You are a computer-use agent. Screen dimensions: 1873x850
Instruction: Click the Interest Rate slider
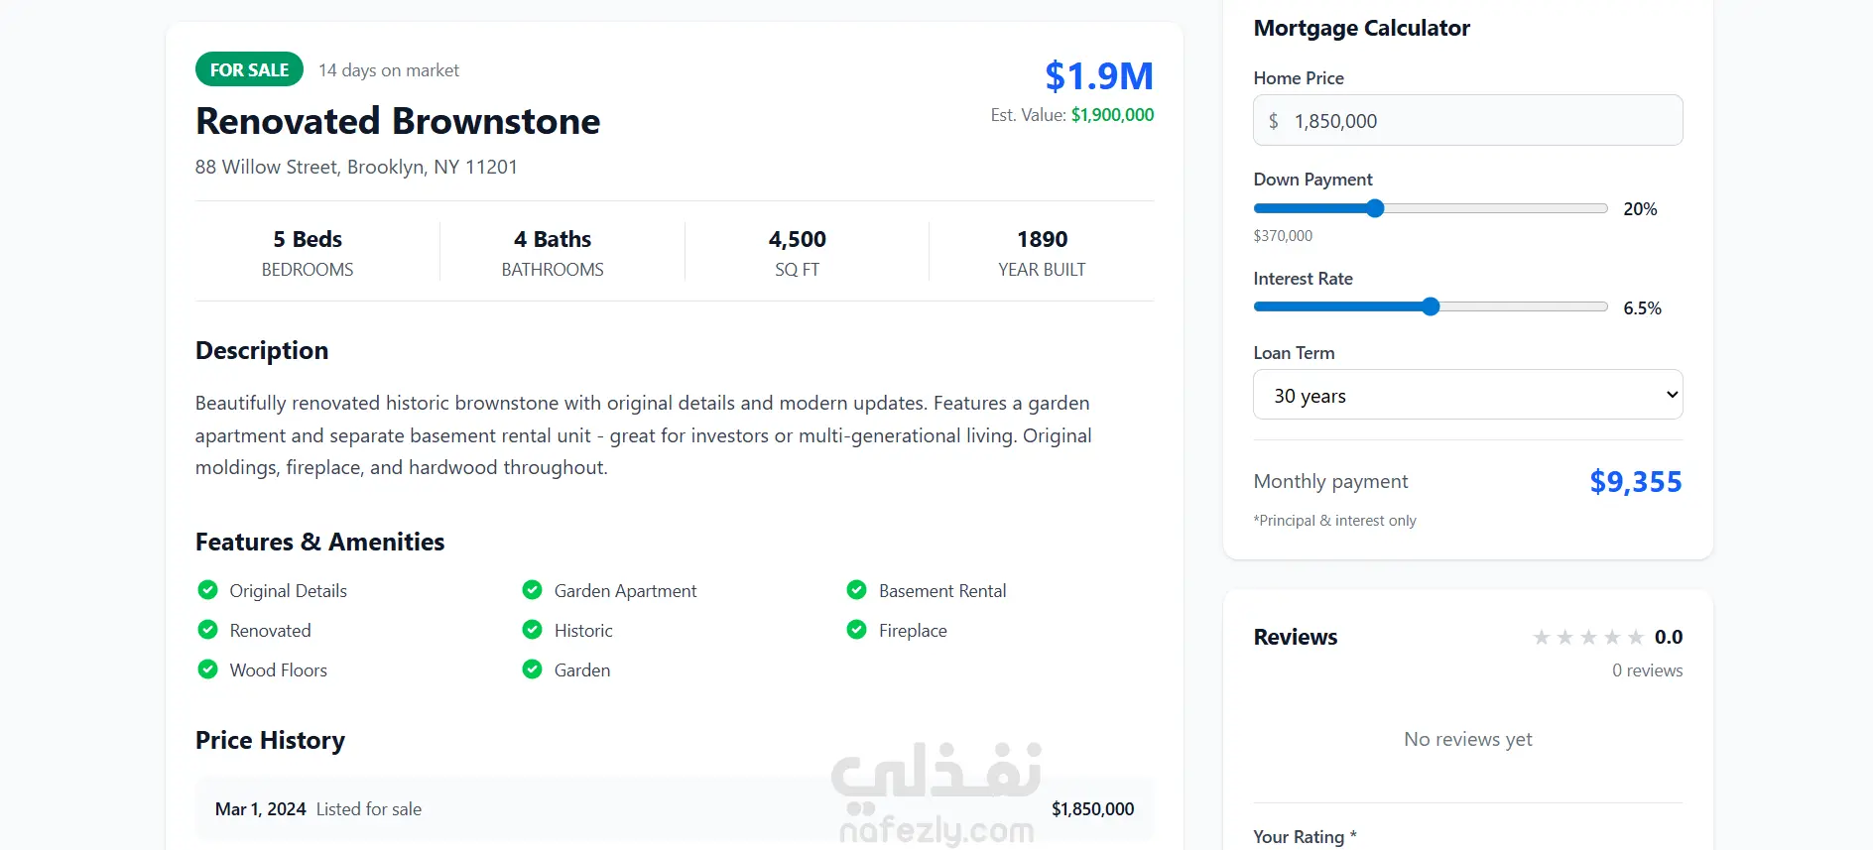point(1431,307)
